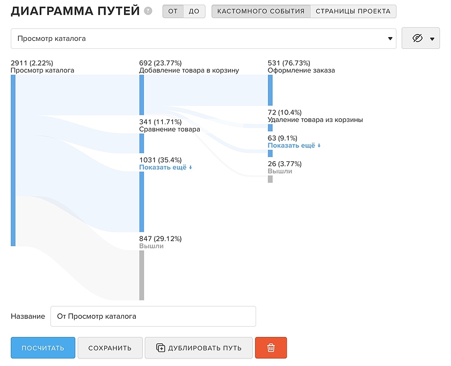Switch to Страницы проекта tab
Image resolution: width=451 pixels, height=366 pixels.
click(x=353, y=11)
